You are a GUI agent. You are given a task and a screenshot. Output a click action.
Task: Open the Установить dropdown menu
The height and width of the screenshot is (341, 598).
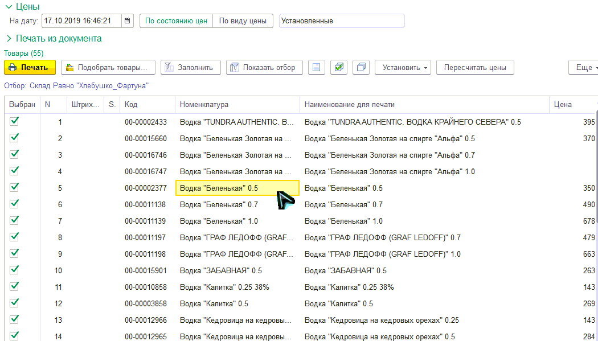click(x=403, y=68)
